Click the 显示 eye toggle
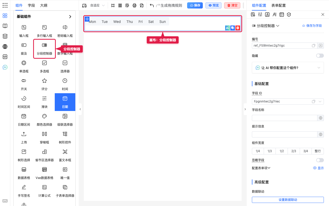This screenshot has width=329, height=206. pos(318,168)
